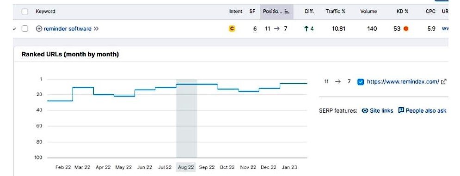Viewport: 460px width, 176px height.
Task: Click the double chevron after reminder software
Action: click(x=96, y=29)
